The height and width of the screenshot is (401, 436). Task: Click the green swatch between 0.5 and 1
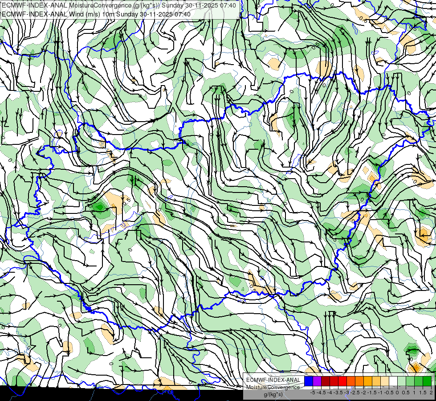pos(410,381)
